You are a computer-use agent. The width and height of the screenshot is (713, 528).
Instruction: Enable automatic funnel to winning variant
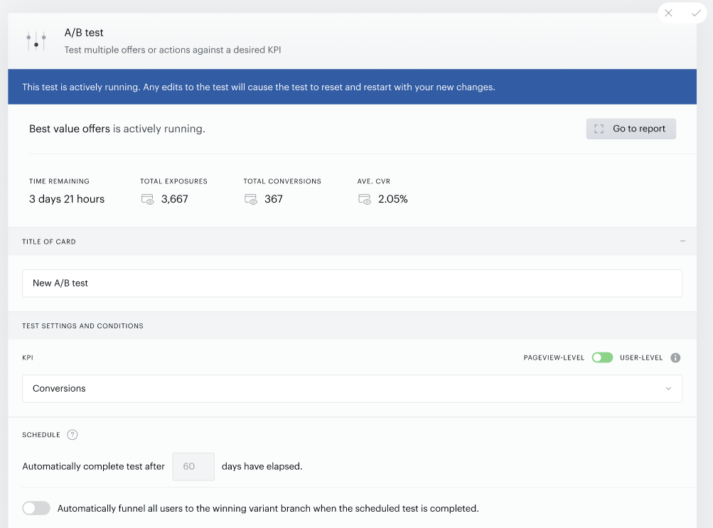click(36, 508)
